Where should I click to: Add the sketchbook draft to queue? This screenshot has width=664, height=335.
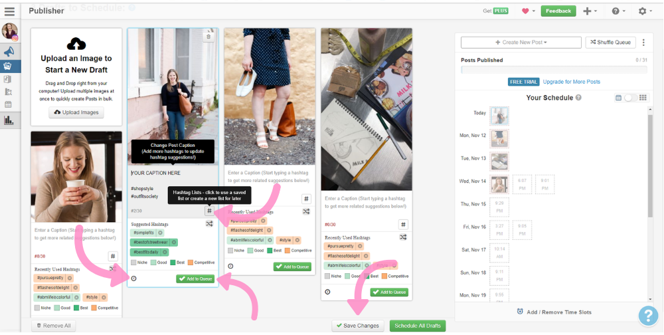pyautogui.click(x=389, y=292)
